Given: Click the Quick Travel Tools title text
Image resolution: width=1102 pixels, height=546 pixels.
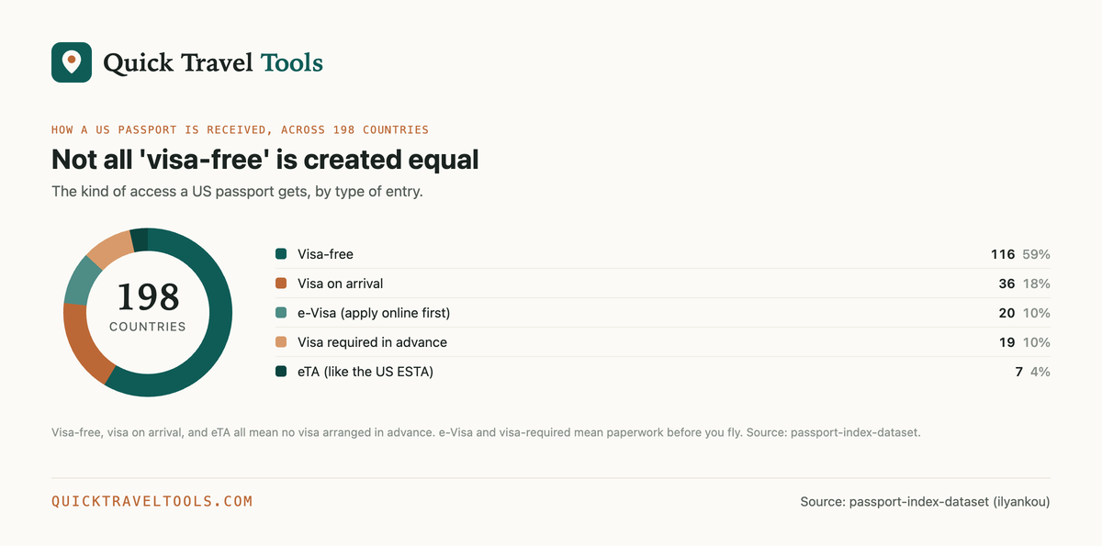Looking at the screenshot, I should click(x=213, y=62).
